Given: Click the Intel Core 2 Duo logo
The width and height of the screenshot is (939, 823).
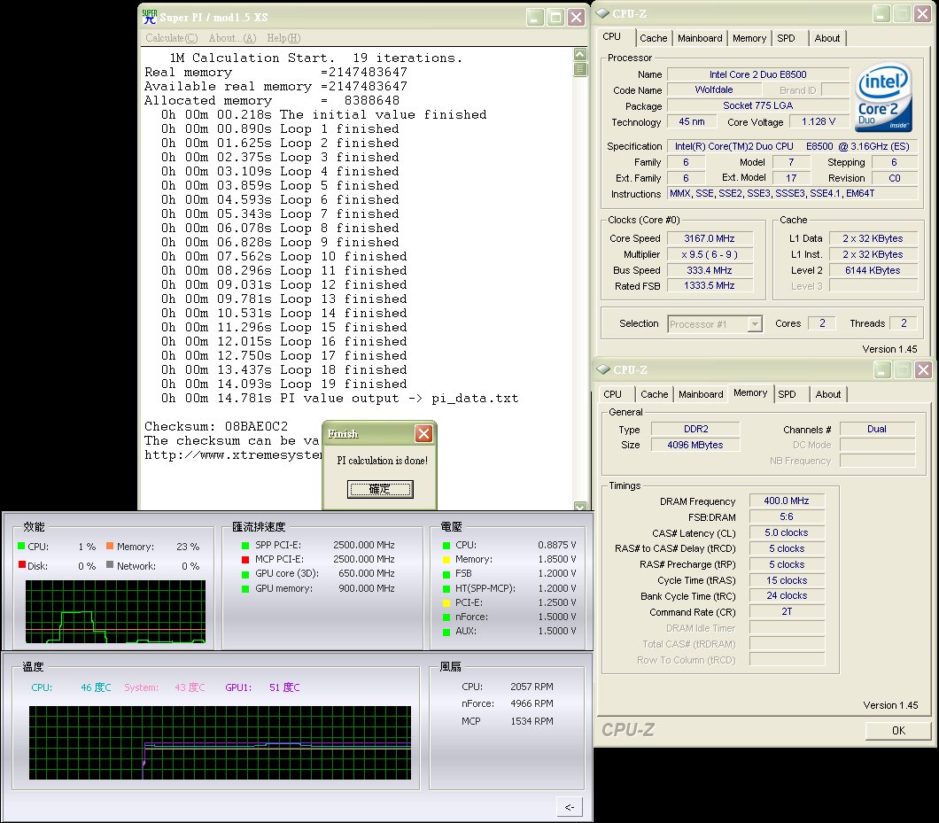Looking at the screenshot, I should (x=884, y=97).
